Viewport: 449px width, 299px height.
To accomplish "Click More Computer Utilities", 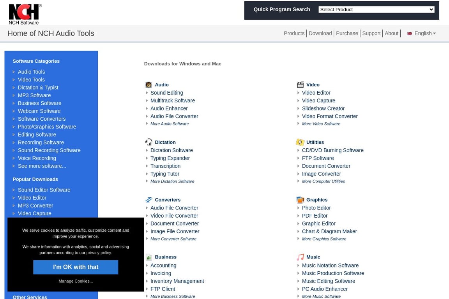I will click(x=323, y=181).
